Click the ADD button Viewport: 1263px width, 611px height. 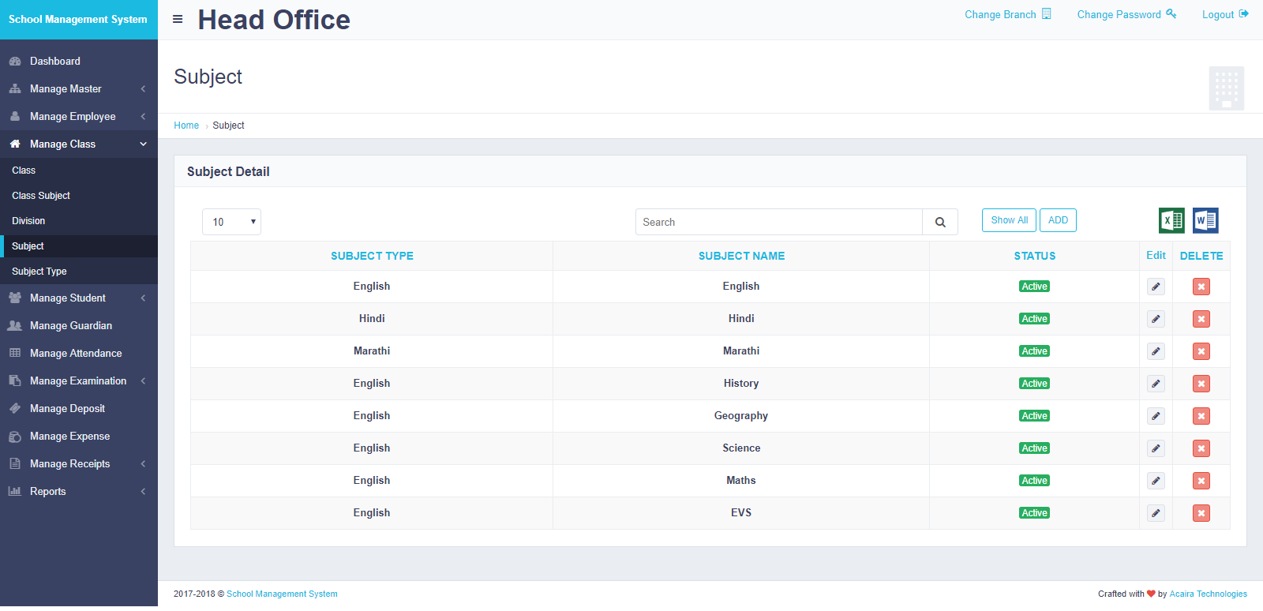pyautogui.click(x=1058, y=220)
